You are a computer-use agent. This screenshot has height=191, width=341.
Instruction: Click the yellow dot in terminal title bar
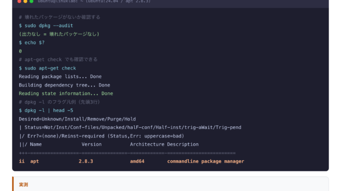25,1
